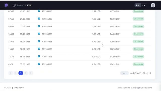Click the date 03.06.2023
161x91 pixels.
[x=25, y=64]
